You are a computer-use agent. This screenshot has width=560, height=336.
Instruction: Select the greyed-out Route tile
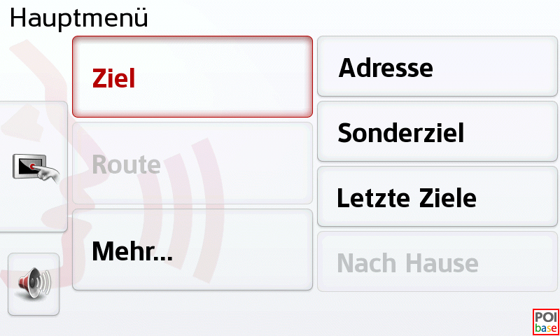click(x=192, y=164)
